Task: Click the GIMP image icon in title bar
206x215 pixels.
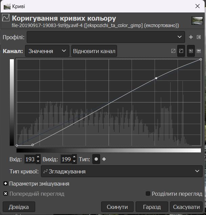Action: coord(7,6)
